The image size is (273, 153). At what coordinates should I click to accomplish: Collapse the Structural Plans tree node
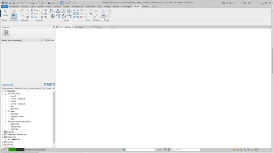[x=6, y=93]
